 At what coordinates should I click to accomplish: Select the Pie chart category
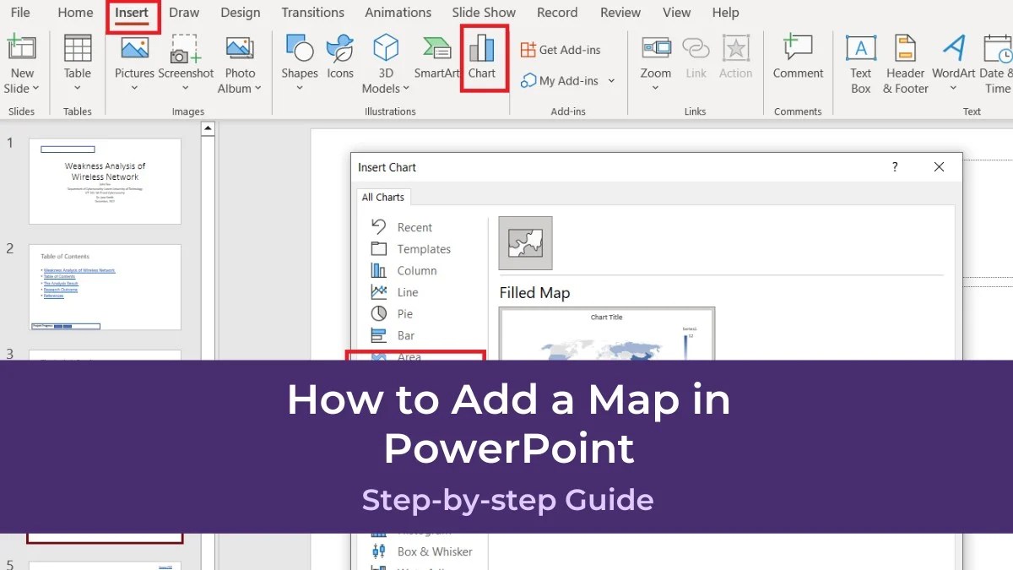pyautogui.click(x=404, y=313)
